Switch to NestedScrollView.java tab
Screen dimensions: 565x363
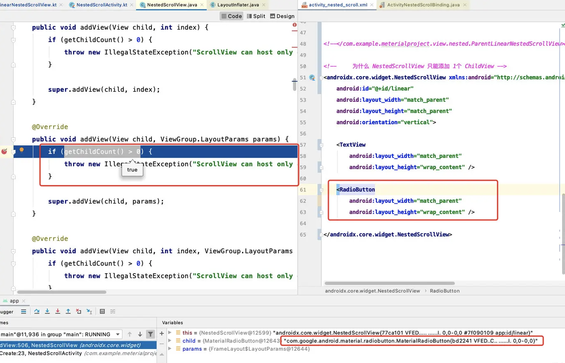pos(171,5)
